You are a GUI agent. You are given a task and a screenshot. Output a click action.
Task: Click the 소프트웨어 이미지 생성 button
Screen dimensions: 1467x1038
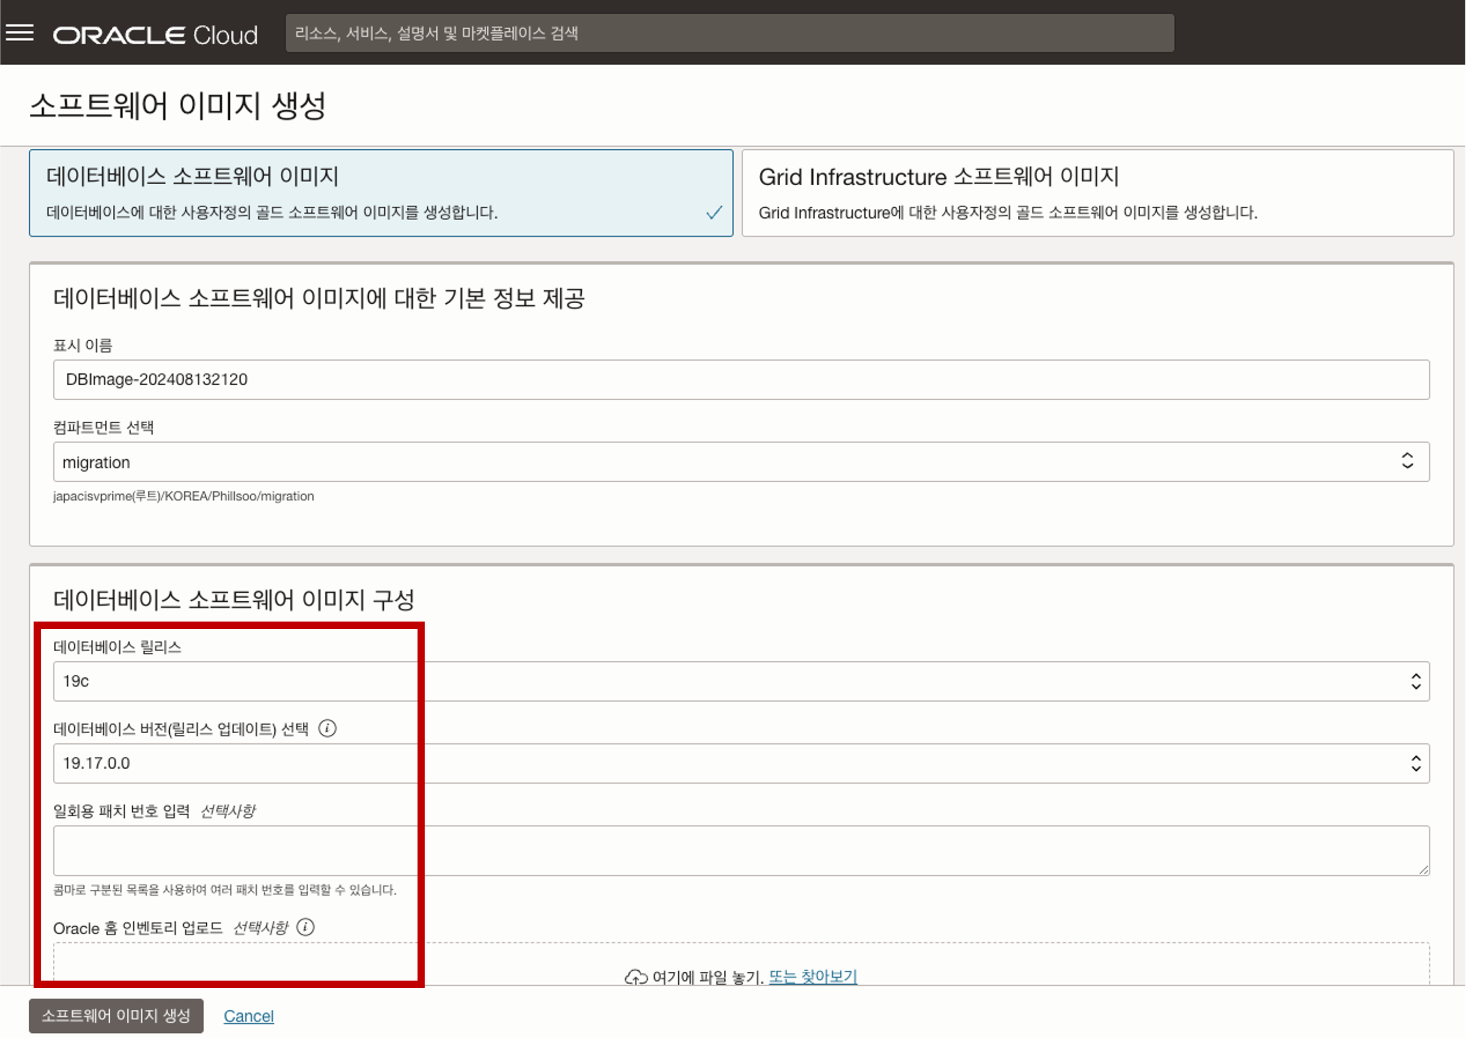tap(116, 1016)
